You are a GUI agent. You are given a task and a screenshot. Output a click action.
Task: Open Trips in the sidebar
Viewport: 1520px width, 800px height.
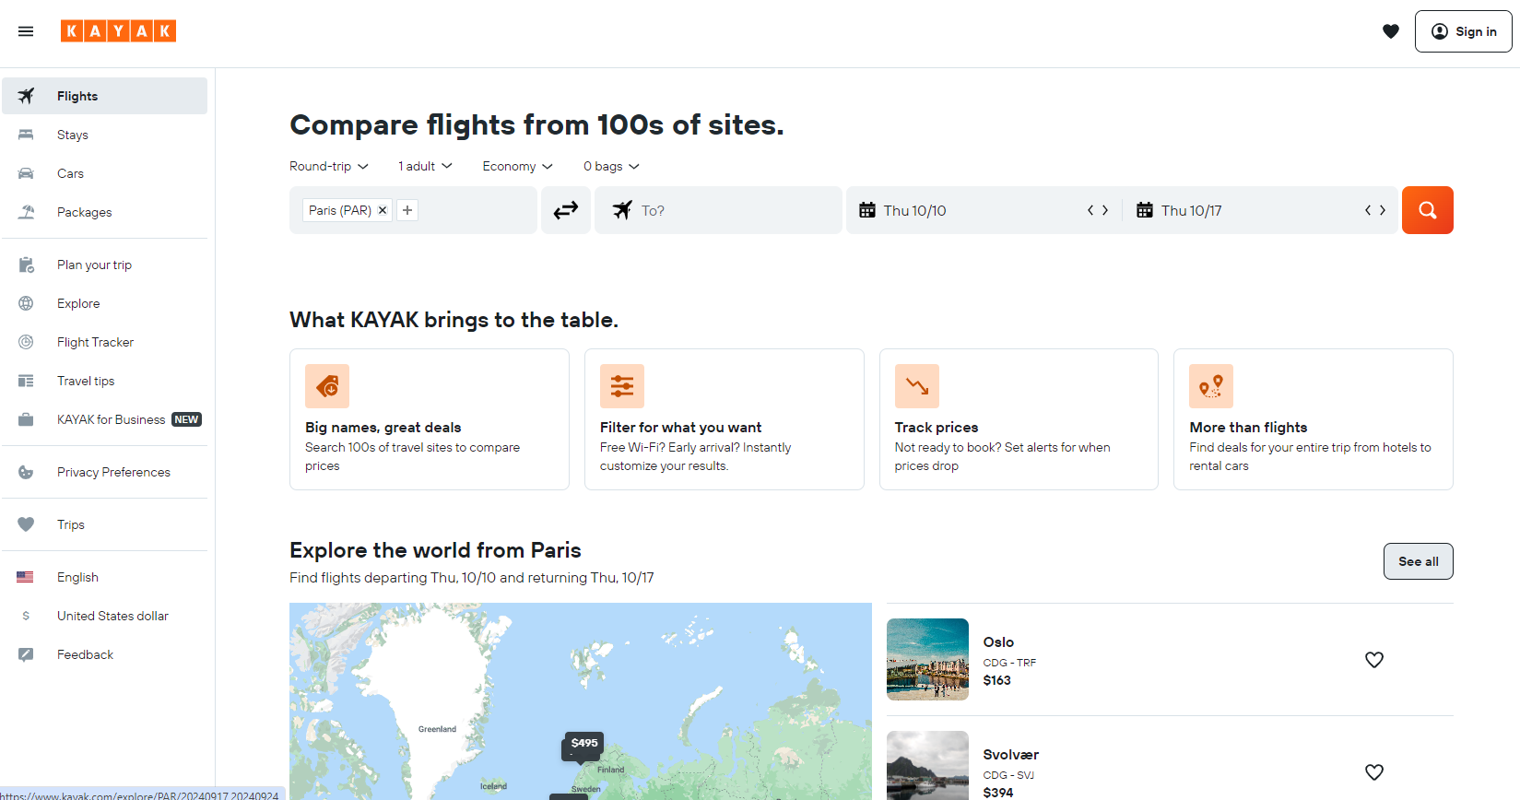(104, 524)
